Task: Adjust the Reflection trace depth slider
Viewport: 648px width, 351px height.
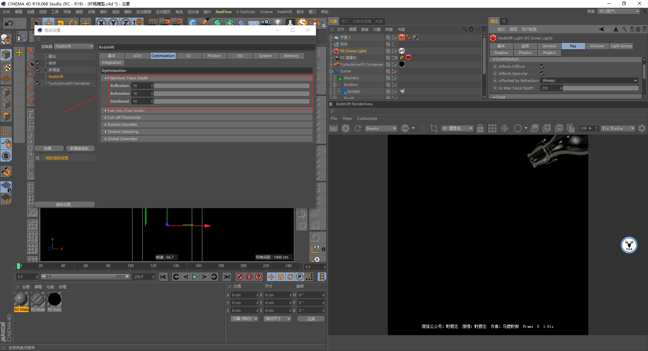Action: (x=231, y=86)
